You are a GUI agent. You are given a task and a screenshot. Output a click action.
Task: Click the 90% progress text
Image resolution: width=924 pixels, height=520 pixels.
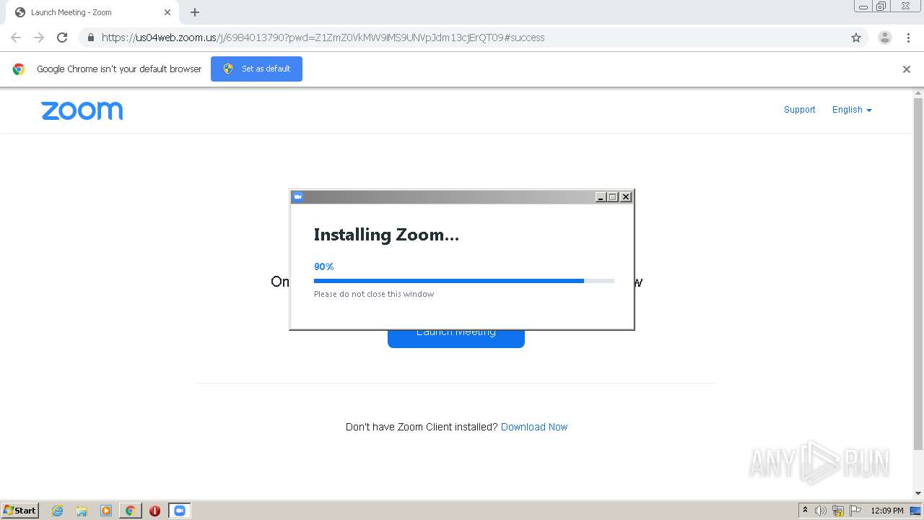[323, 266]
